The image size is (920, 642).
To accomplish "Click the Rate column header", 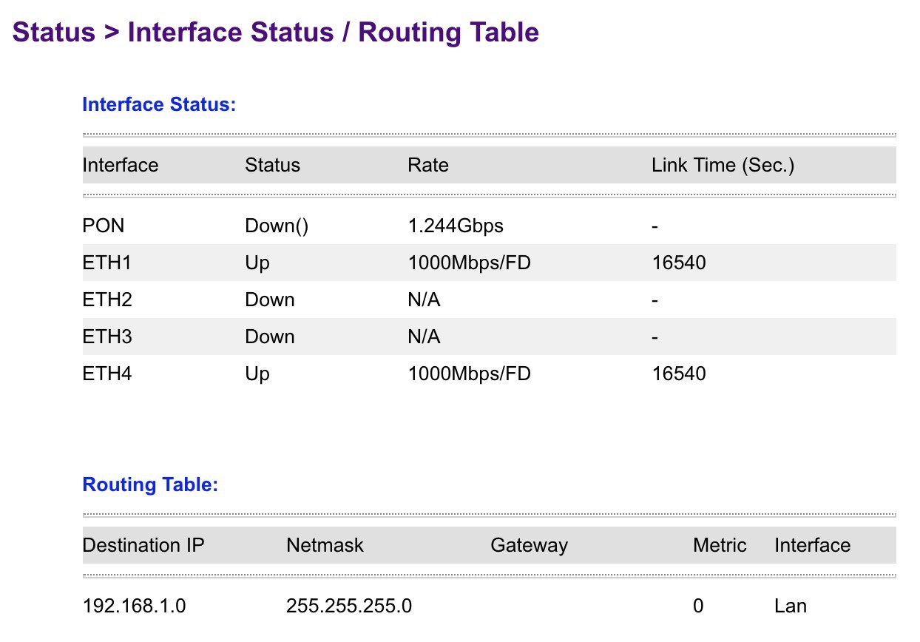I will pyautogui.click(x=428, y=165).
